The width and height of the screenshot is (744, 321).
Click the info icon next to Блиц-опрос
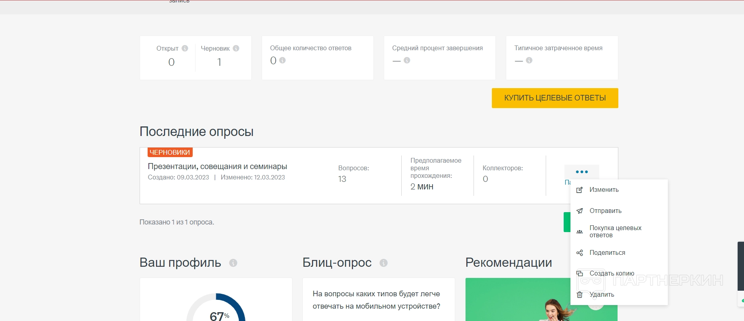383,263
